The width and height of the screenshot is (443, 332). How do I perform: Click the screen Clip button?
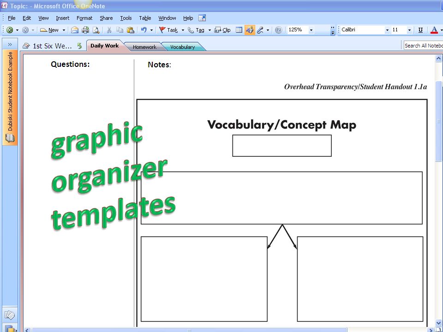[x=222, y=30]
